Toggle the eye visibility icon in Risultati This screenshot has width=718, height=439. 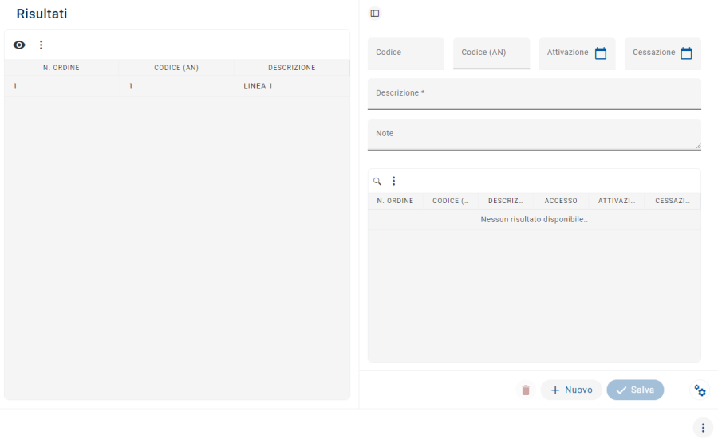pyautogui.click(x=19, y=45)
